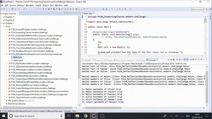Open Task View on the taskbar
The image size is (212, 119).
(x=69, y=116)
